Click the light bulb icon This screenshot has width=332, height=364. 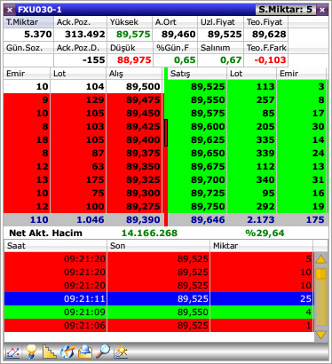point(32,352)
